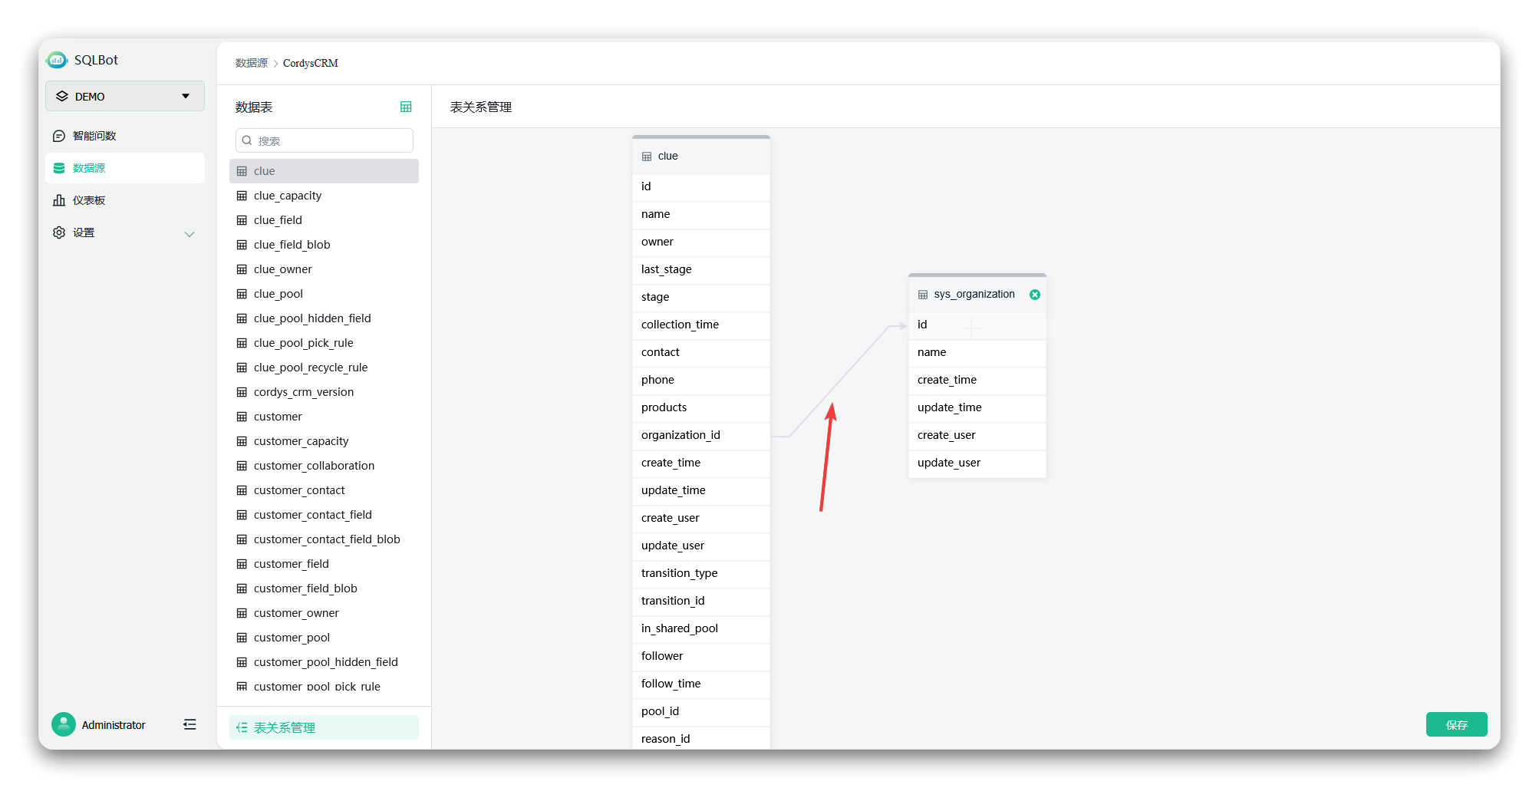This screenshot has height=788, width=1539.
Task: Select the 数据源 sidebar menu item
Action: point(89,168)
